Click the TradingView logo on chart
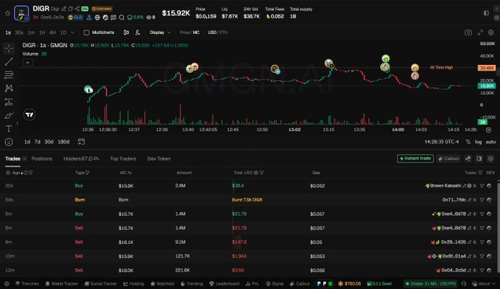The height and width of the screenshot is (289, 500). pos(29,115)
